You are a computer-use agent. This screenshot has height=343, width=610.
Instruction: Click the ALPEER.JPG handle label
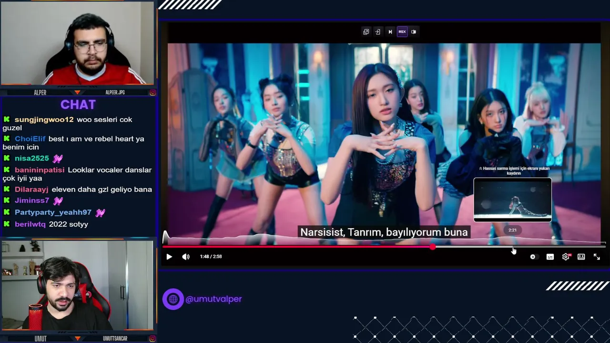115,92
